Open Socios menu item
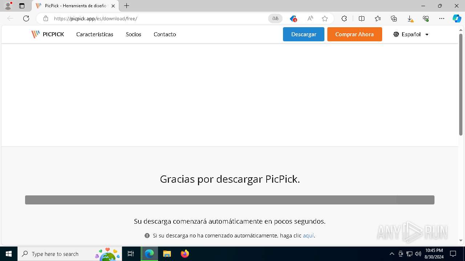465x261 pixels. [134, 34]
